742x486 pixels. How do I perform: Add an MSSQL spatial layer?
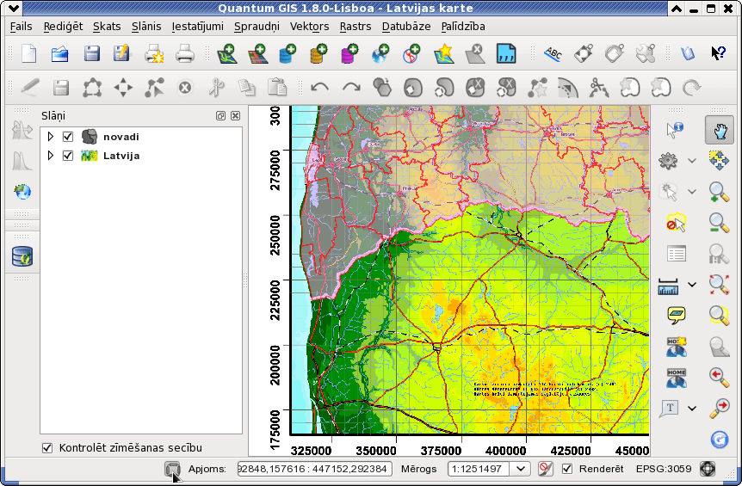tap(349, 54)
